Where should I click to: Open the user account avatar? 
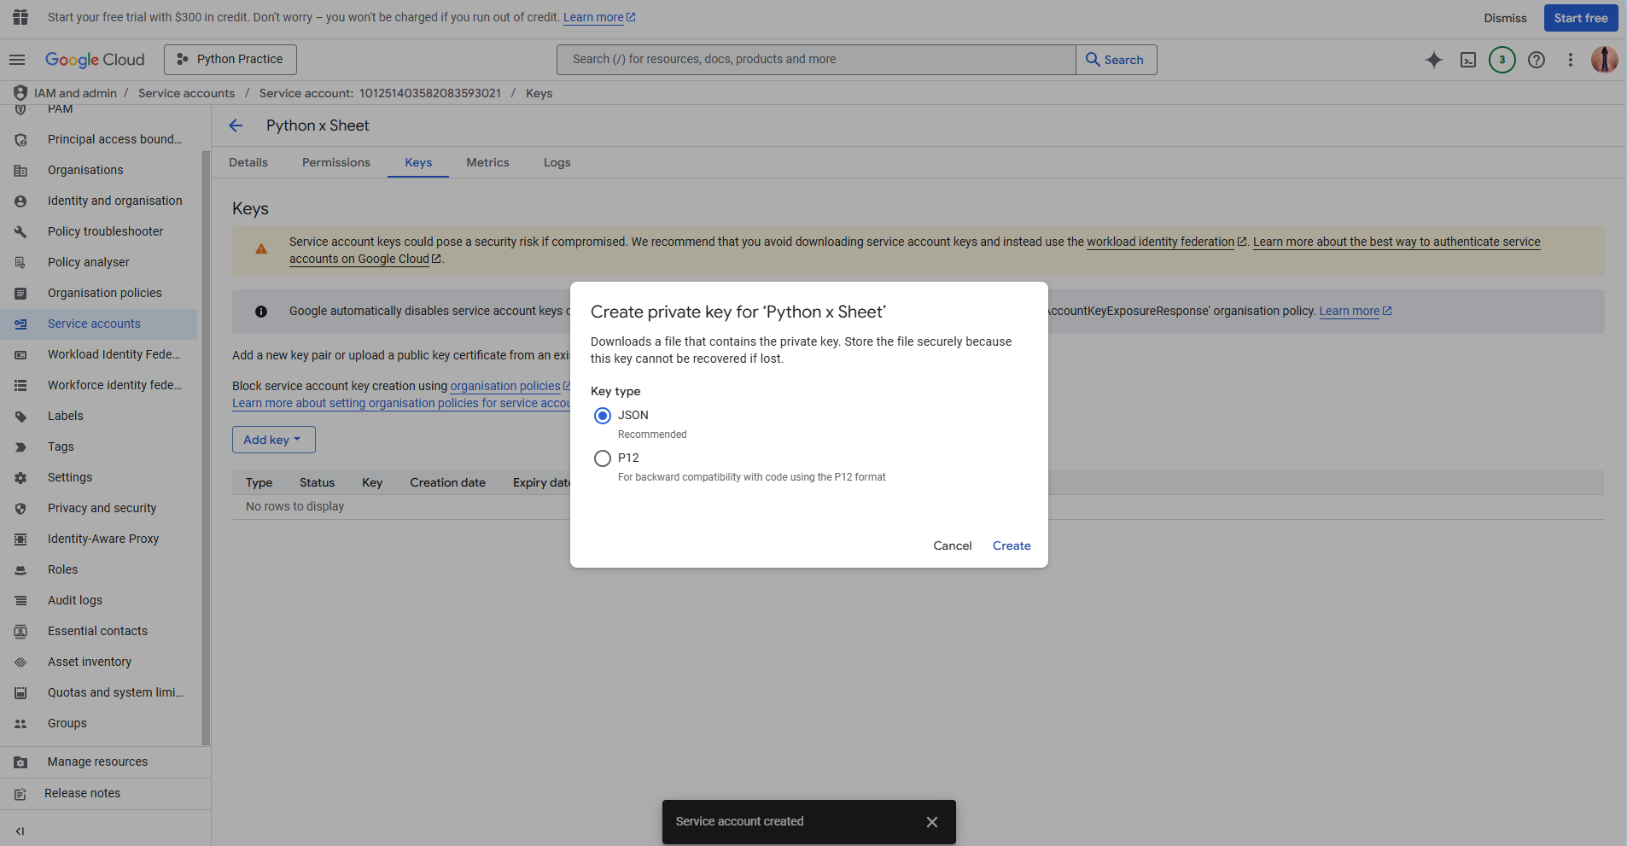1605,60
